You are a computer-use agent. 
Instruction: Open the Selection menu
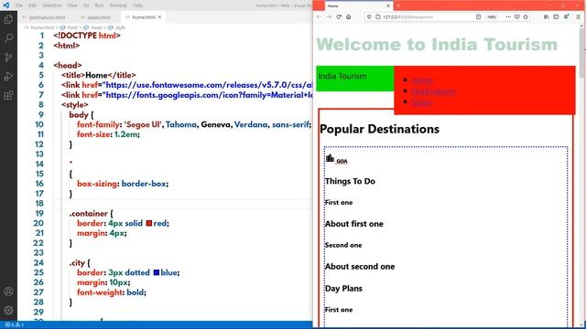(51, 5)
